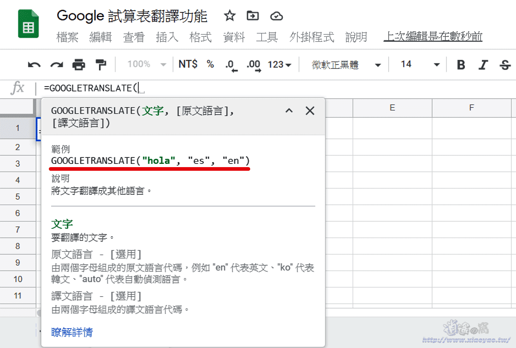Format as NT$ currency
Image resolution: width=516 pixels, height=348 pixels.
coord(188,64)
